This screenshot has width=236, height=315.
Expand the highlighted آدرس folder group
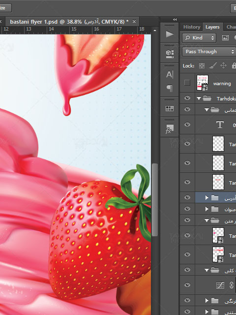pyautogui.click(x=206, y=198)
